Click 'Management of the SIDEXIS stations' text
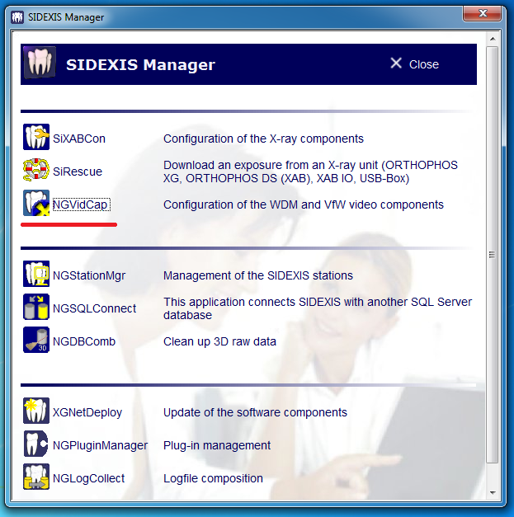This screenshot has width=514, height=517. click(258, 275)
